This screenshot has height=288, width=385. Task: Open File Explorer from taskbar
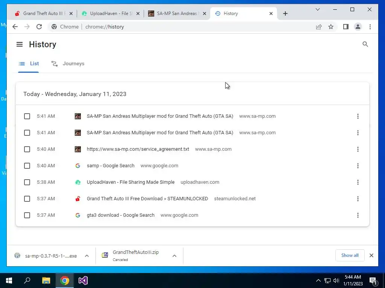(x=46, y=280)
